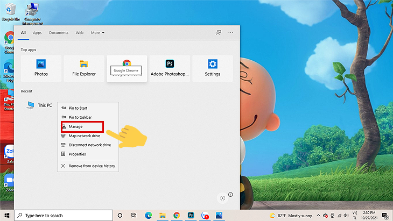Switch to the All search tab
The image size is (393, 221).
[x=23, y=33]
